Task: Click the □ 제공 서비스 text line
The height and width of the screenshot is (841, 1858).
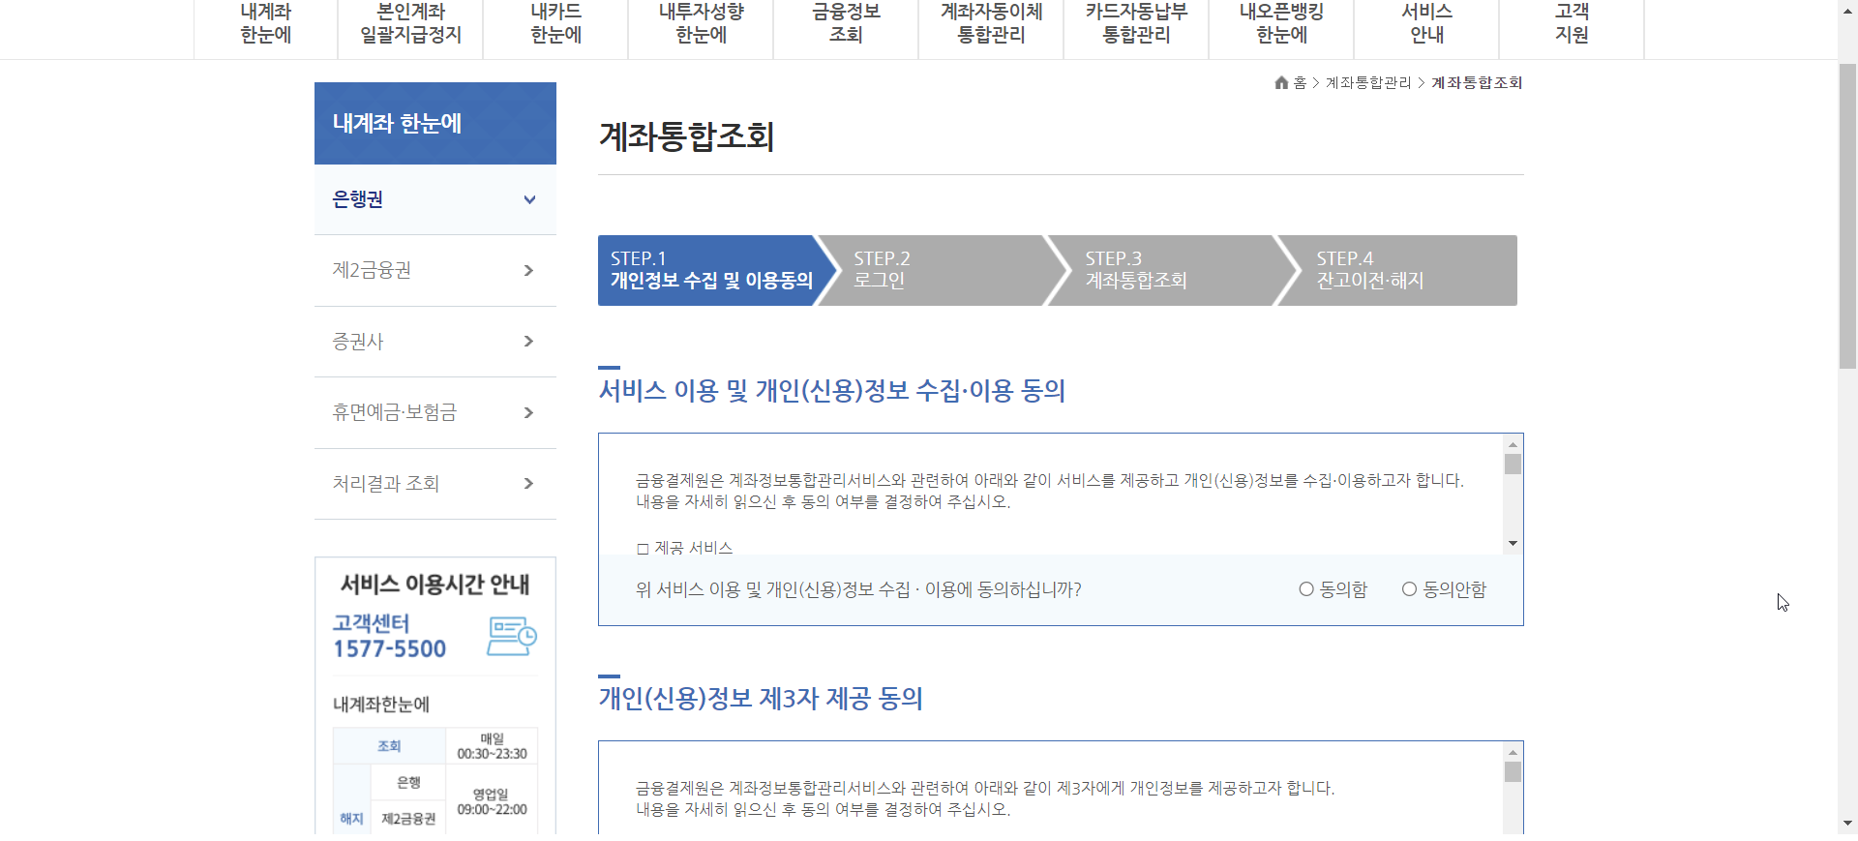Action: click(x=684, y=548)
